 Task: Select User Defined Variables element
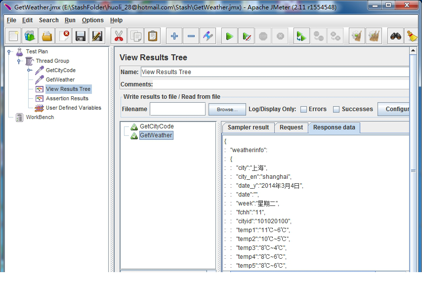tap(74, 108)
